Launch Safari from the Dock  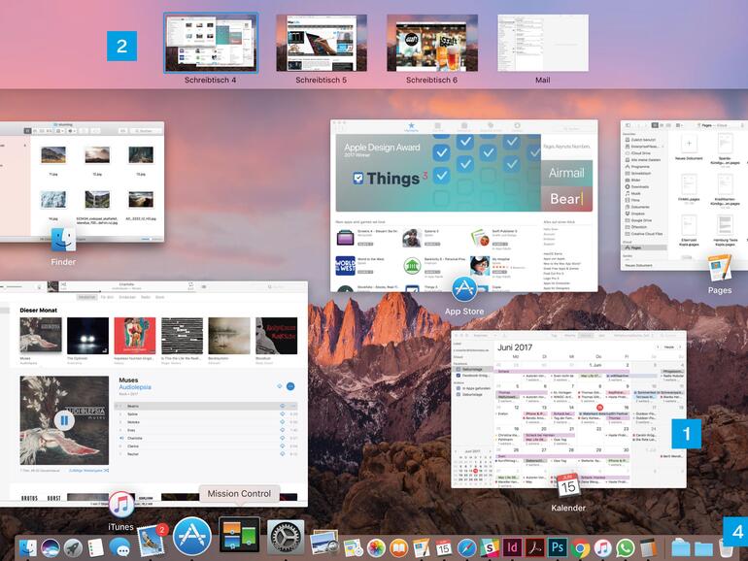coord(466,548)
